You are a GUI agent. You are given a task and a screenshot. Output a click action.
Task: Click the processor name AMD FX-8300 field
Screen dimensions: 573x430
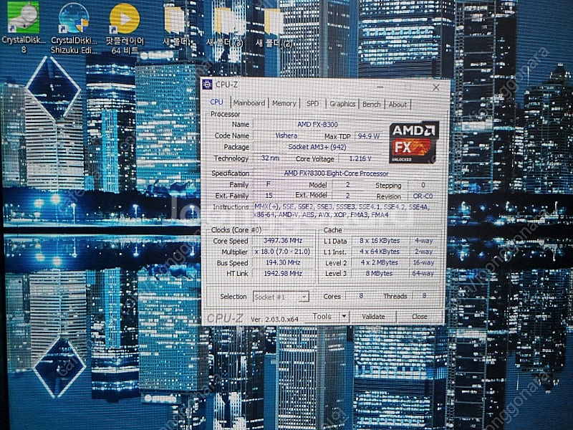pos(317,124)
